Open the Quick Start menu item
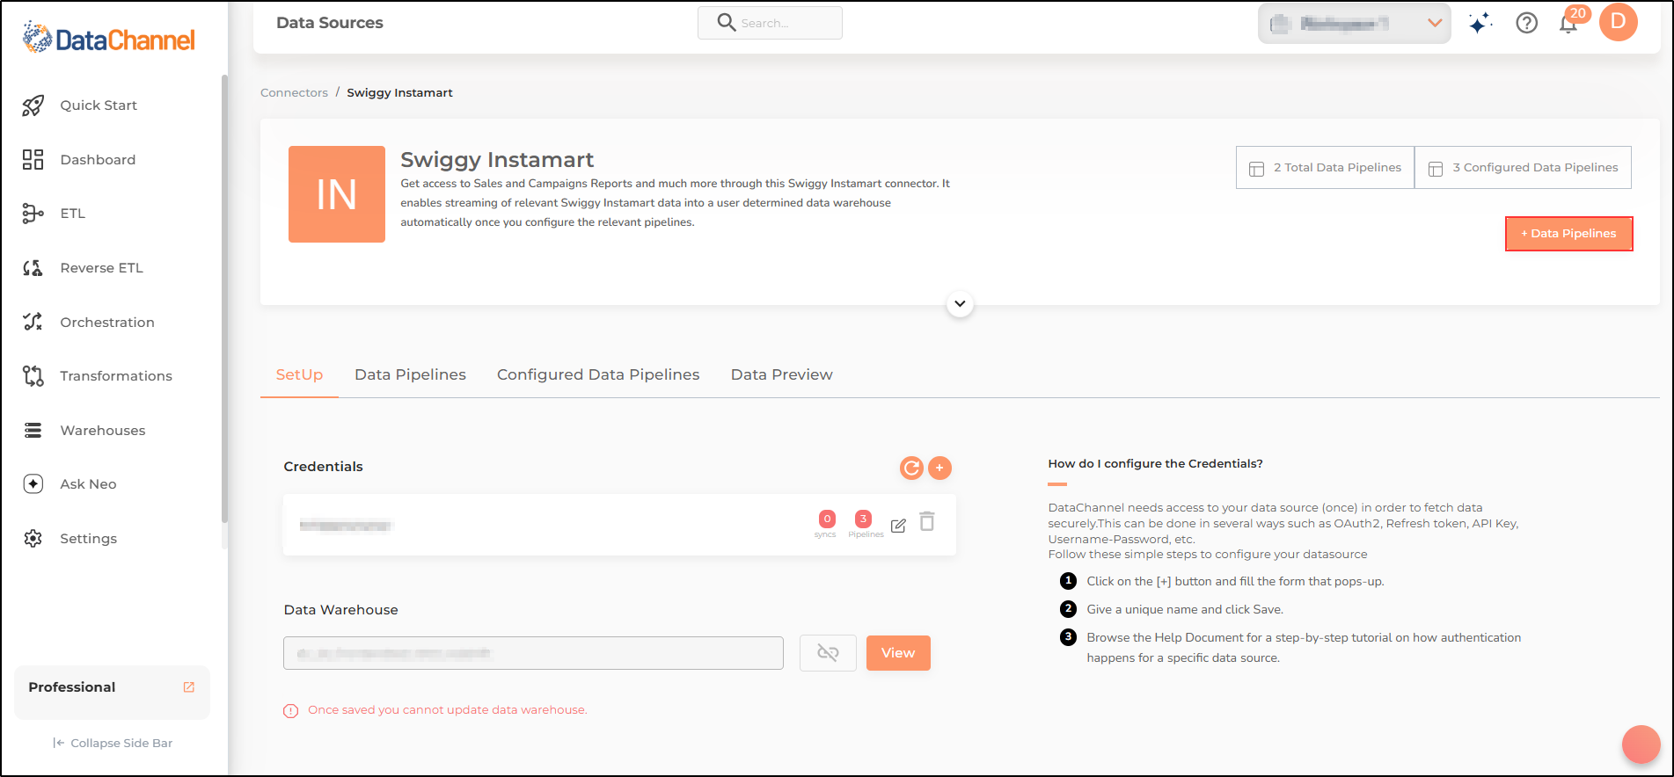This screenshot has width=1674, height=777. click(99, 105)
